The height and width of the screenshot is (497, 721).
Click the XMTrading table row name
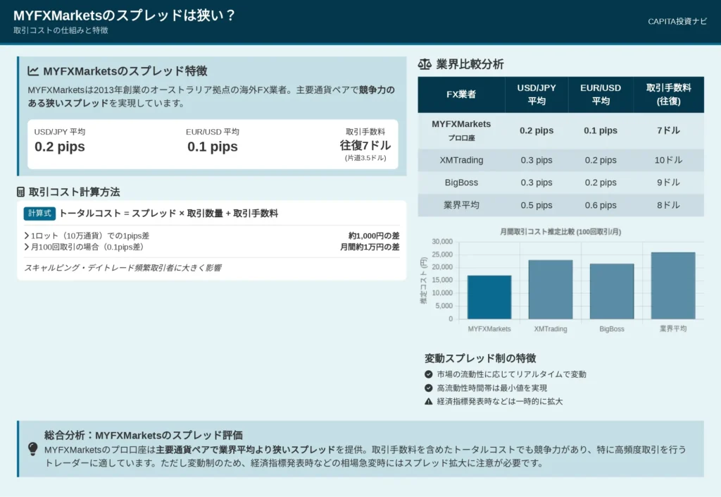point(461,160)
